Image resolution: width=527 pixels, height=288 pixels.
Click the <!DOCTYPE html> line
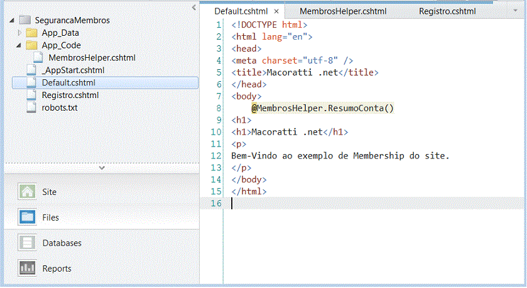[269, 25]
